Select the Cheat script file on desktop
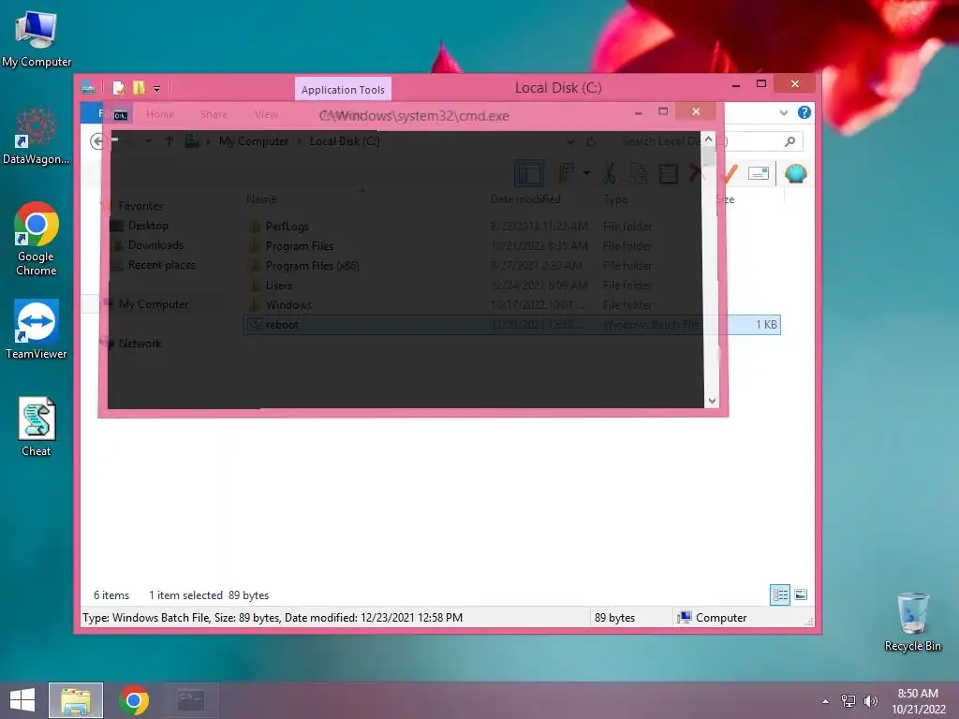The image size is (959, 719). tap(37, 427)
